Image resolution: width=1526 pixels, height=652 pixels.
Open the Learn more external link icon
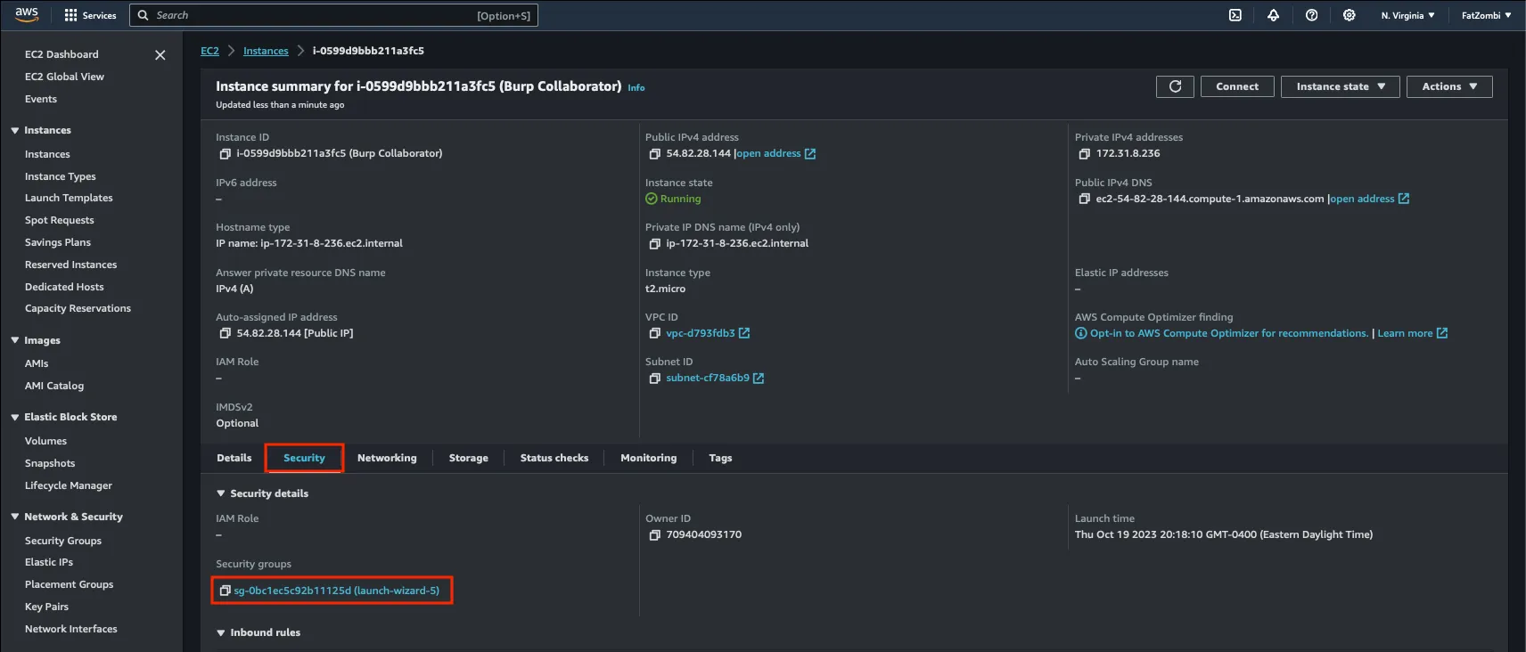click(x=1442, y=333)
